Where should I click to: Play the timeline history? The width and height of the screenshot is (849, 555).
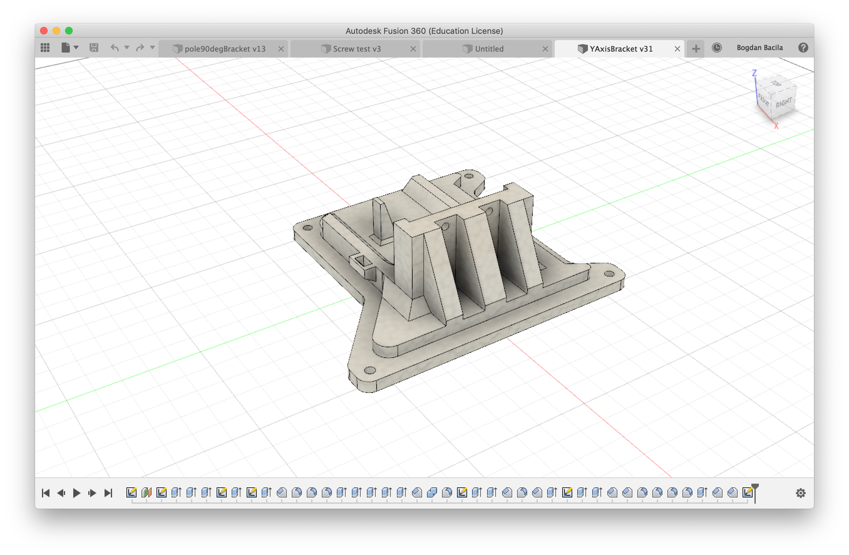pyautogui.click(x=76, y=493)
